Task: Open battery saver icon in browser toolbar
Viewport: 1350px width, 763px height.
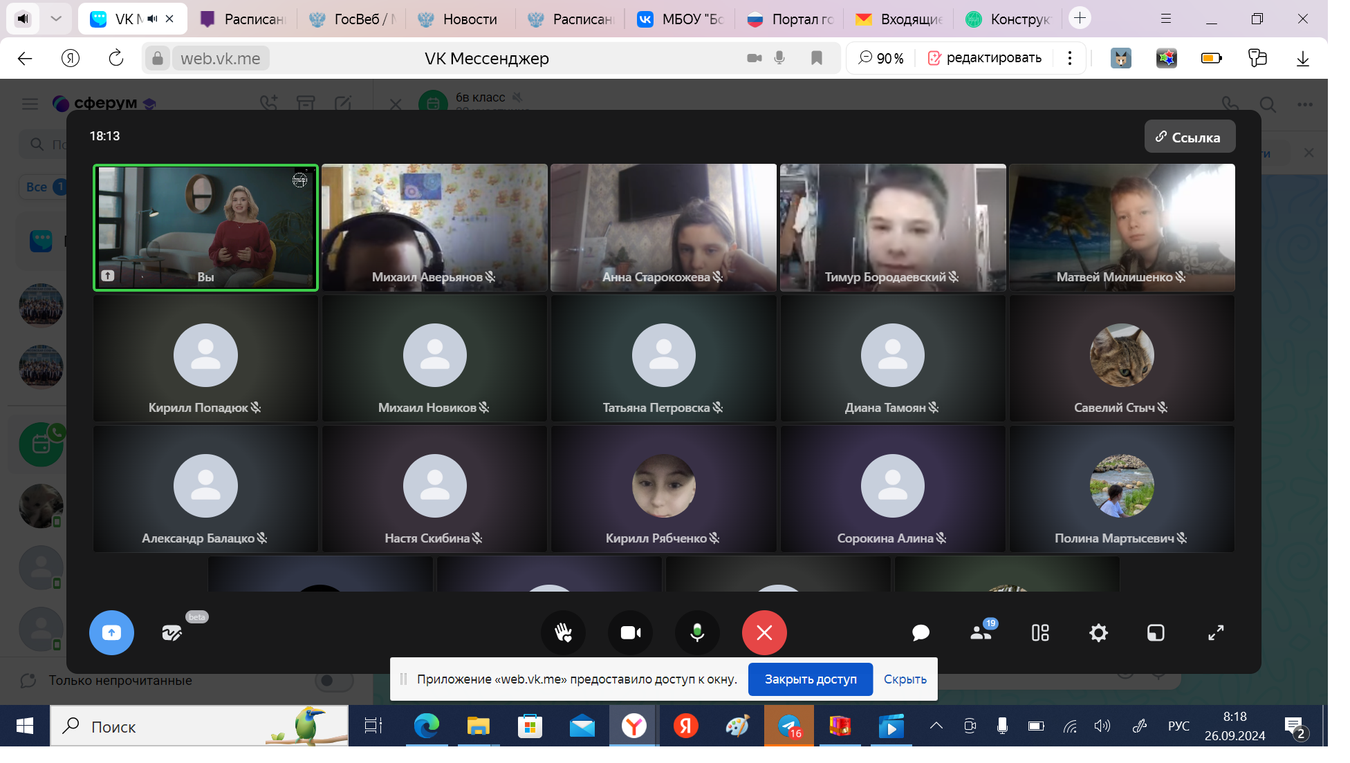Action: [x=1212, y=59]
